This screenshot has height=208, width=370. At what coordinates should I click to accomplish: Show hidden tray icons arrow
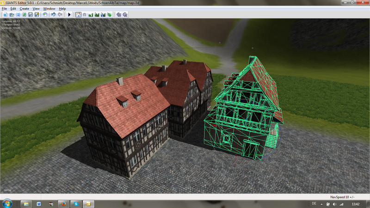[x=321, y=204]
